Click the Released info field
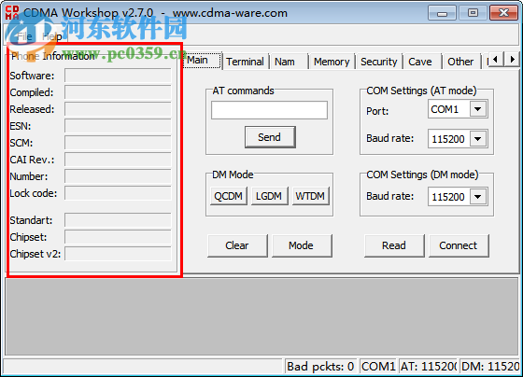 tap(118, 109)
